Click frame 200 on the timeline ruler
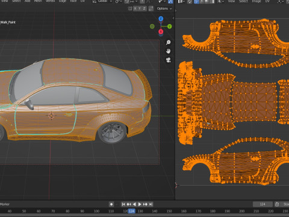 click(241, 211)
